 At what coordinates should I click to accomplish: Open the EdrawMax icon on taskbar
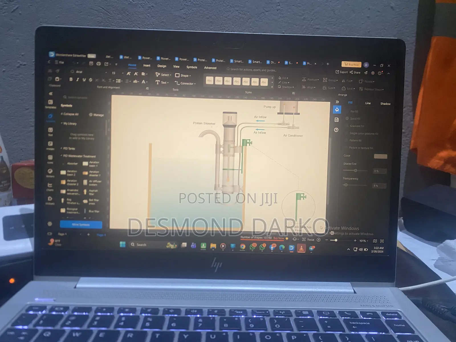291,248
